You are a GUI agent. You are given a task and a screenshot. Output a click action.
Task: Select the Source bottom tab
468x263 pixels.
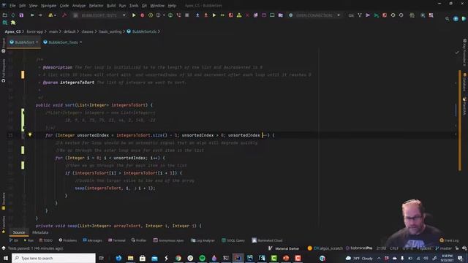[19, 232]
